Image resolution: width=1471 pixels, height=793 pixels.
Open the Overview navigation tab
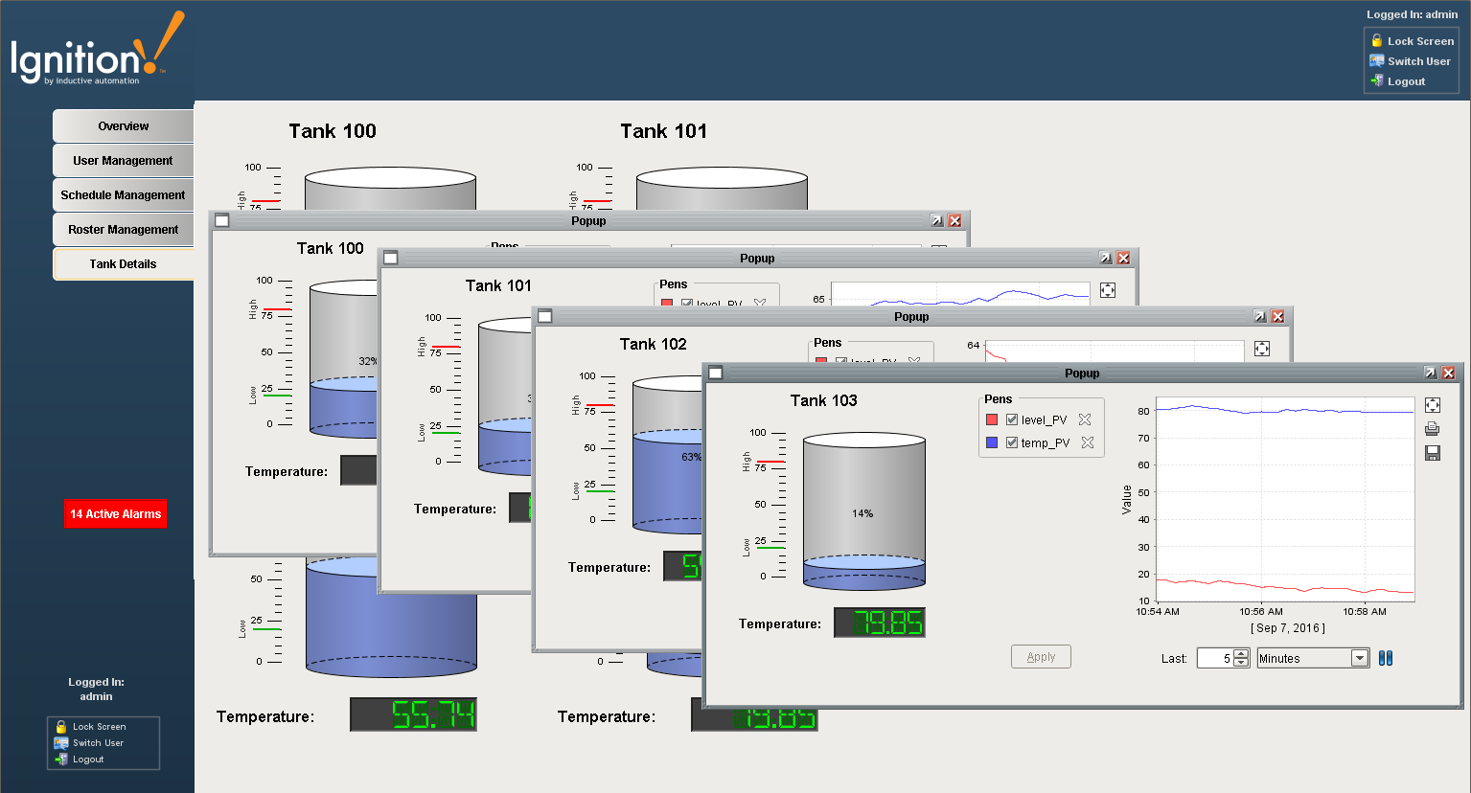click(x=123, y=126)
